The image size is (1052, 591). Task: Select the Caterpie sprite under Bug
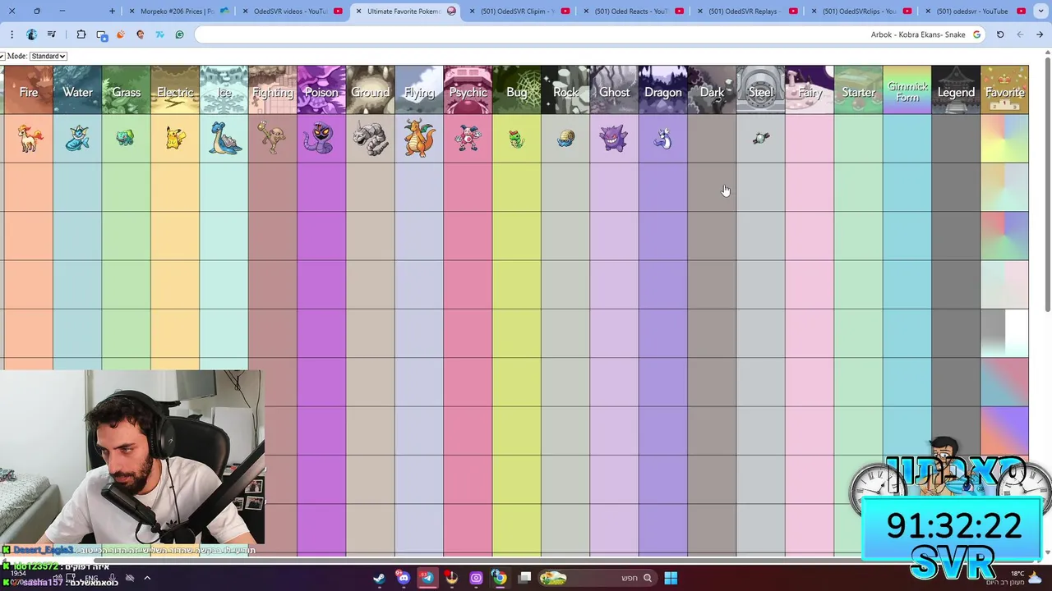coord(516,139)
